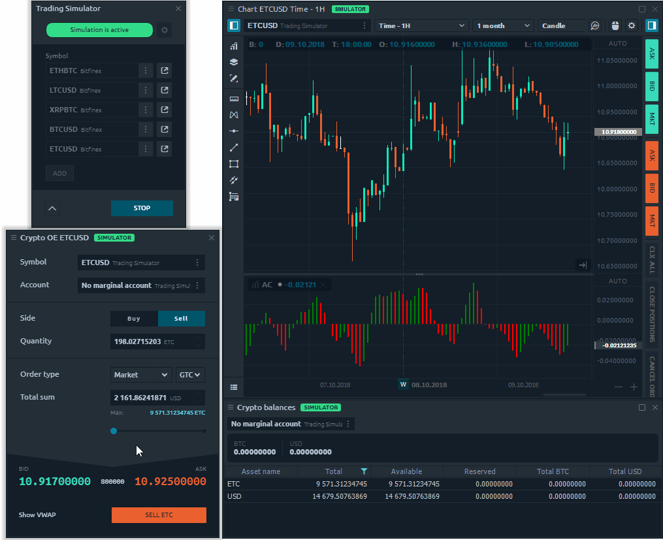Select the measure ruler tool
663x540 pixels.
233,98
